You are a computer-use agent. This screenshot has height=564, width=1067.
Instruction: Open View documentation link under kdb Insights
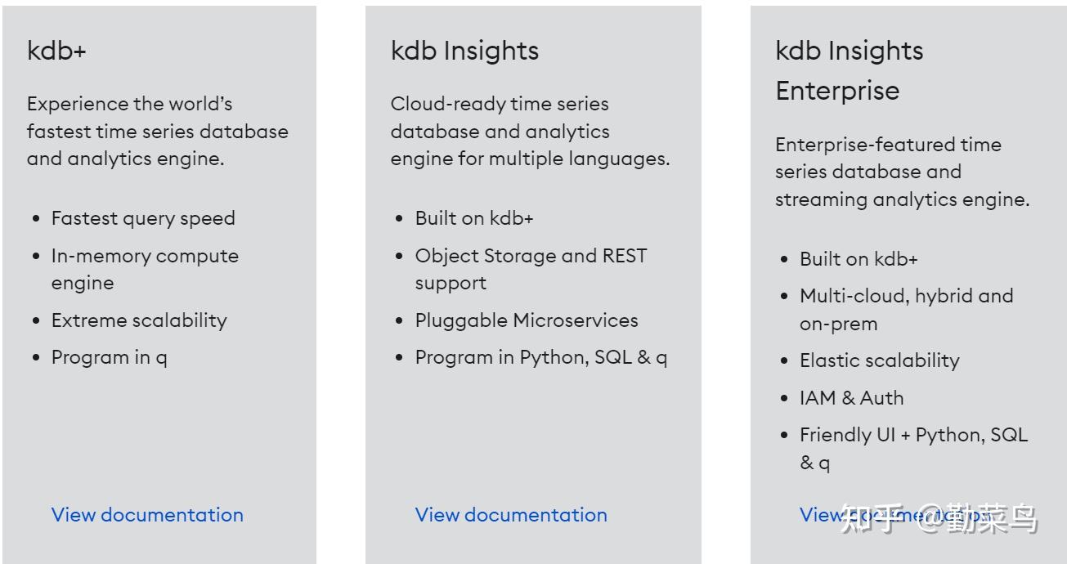511,515
